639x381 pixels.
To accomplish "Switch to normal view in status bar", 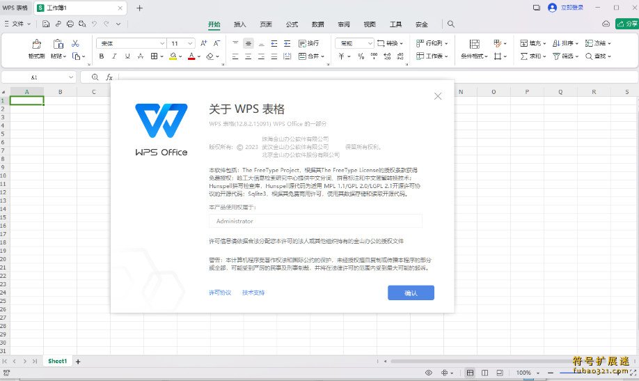I will pyautogui.click(x=470, y=373).
